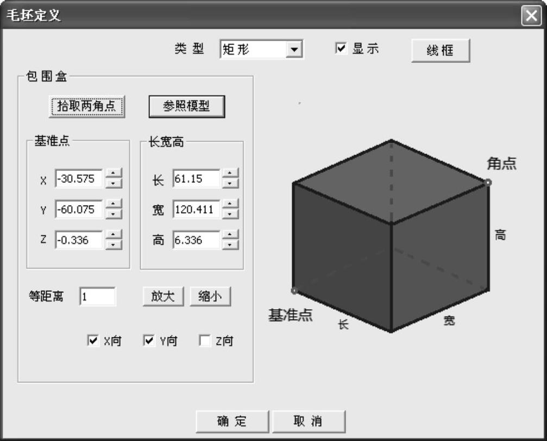Decrease the Y base point value

[114, 214]
